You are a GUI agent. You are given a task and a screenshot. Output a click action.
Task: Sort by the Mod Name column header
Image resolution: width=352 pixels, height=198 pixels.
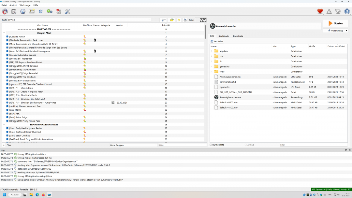click(42, 25)
